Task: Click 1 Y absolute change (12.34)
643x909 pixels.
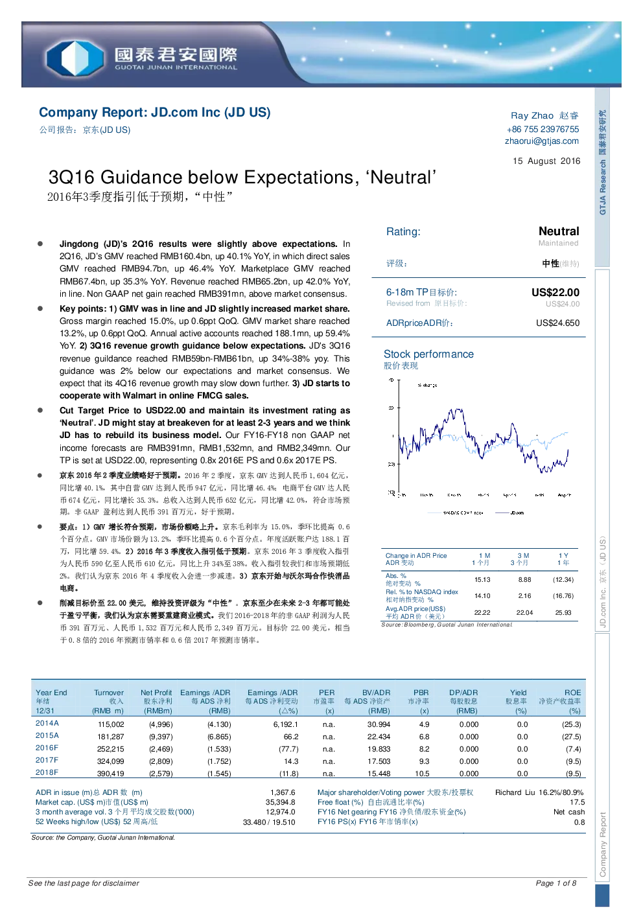Action: click(563, 580)
